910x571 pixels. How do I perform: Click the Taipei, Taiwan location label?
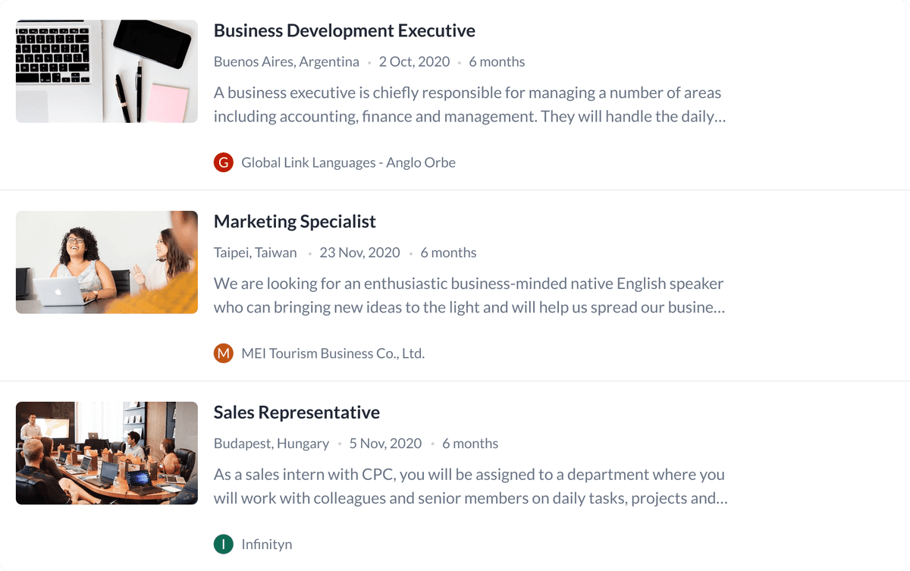pos(255,253)
